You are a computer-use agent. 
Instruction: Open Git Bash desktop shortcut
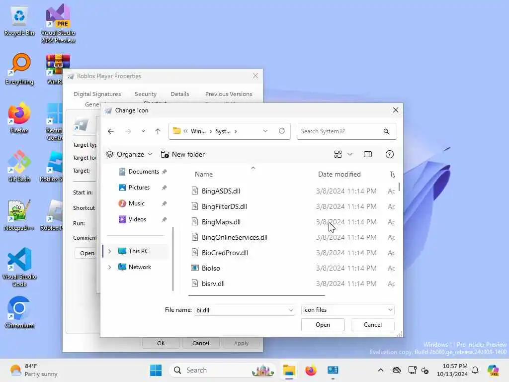coord(19,166)
